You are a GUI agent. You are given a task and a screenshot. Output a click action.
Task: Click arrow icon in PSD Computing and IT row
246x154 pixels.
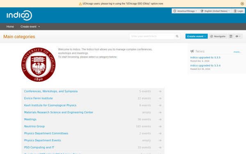tap(160, 147)
